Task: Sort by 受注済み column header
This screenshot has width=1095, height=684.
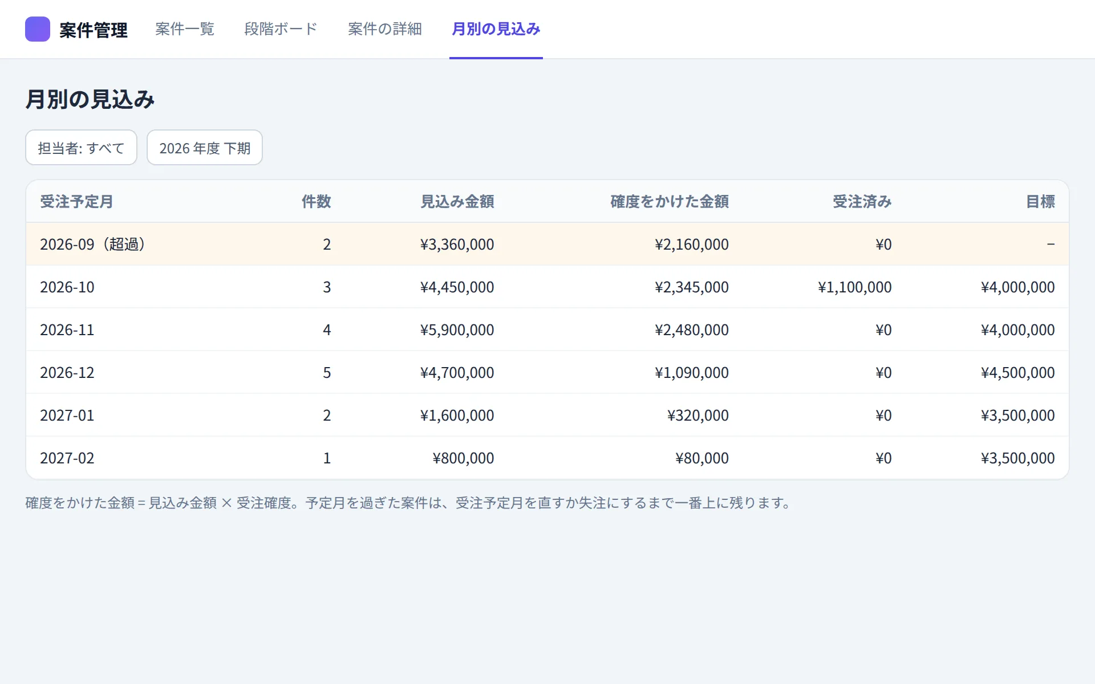Action: (862, 201)
